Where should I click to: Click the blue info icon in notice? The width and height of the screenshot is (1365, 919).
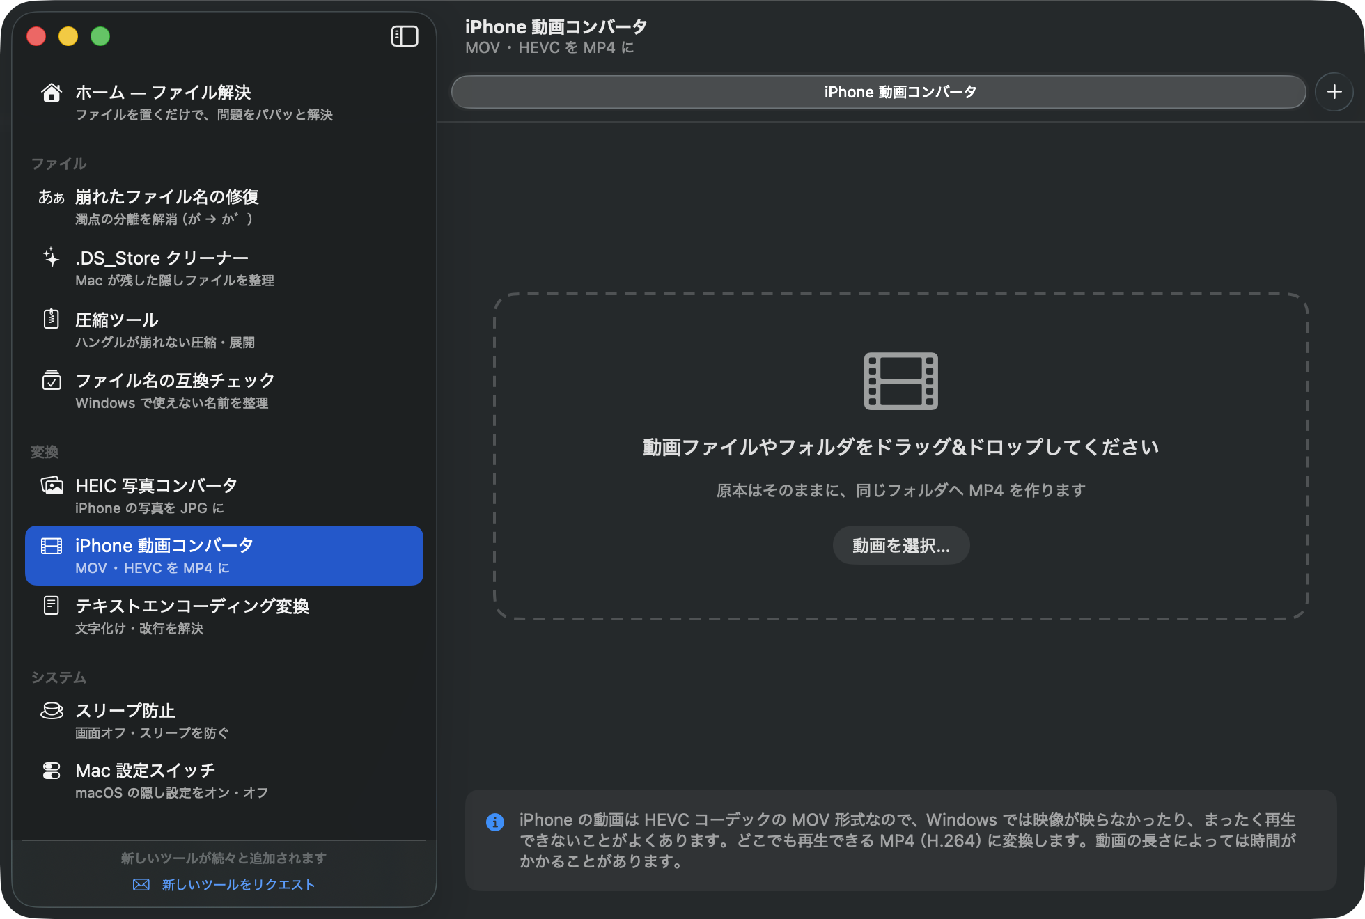pos(495,822)
